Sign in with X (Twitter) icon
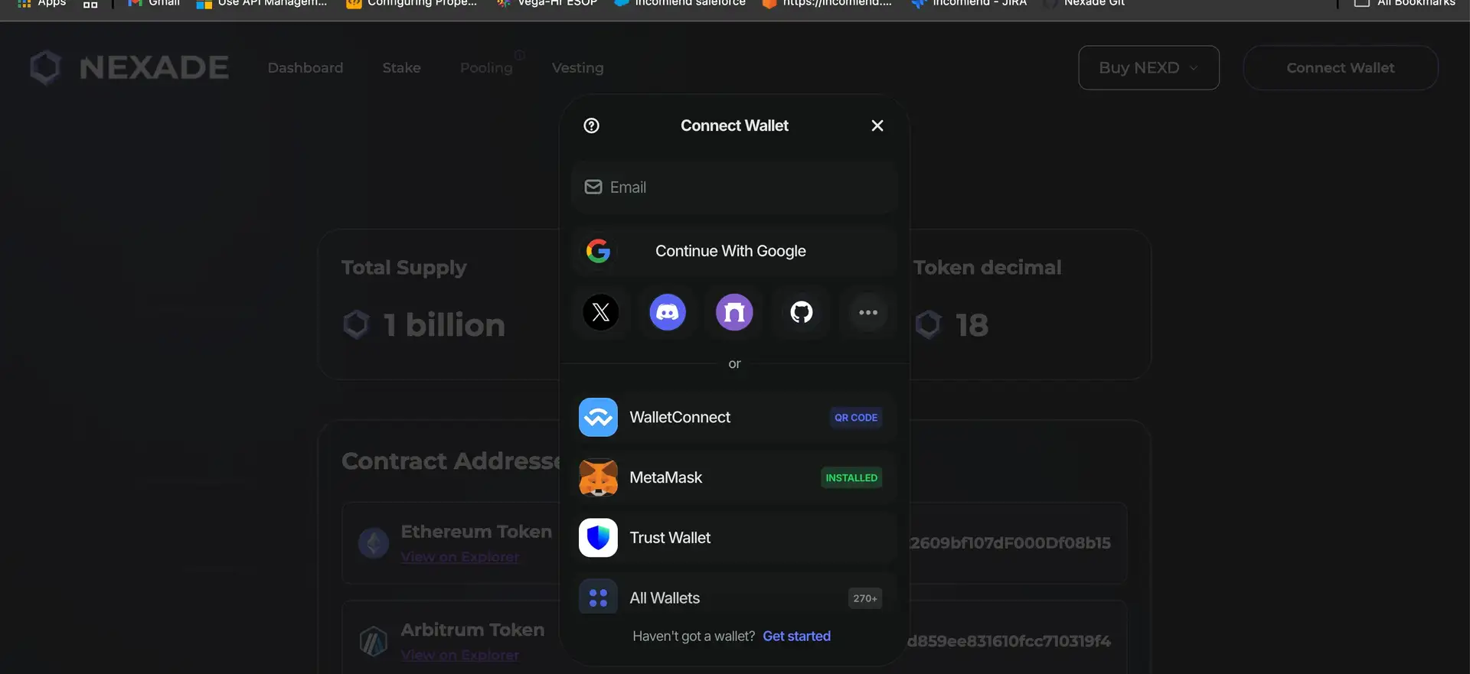 click(601, 312)
